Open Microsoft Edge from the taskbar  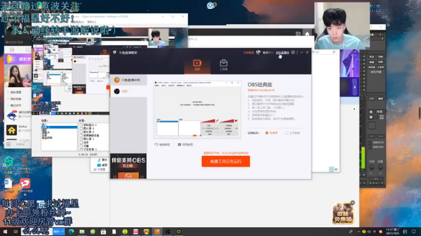tap(71, 232)
